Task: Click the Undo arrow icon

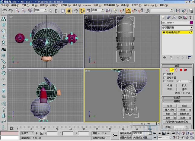Action: (5, 11)
